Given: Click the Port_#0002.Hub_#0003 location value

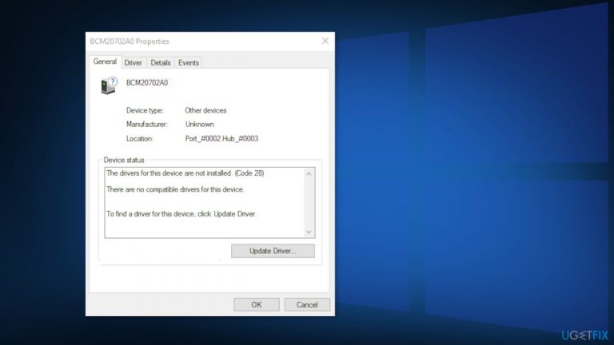Looking at the screenshot, I should coord(221,139).
